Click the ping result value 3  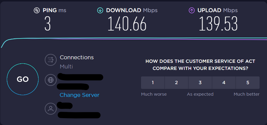coord(47,24)
